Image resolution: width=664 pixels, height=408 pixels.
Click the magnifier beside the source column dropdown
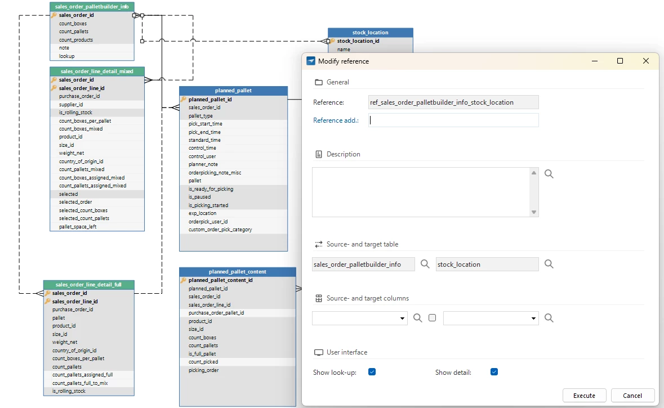tap(417, 318)
